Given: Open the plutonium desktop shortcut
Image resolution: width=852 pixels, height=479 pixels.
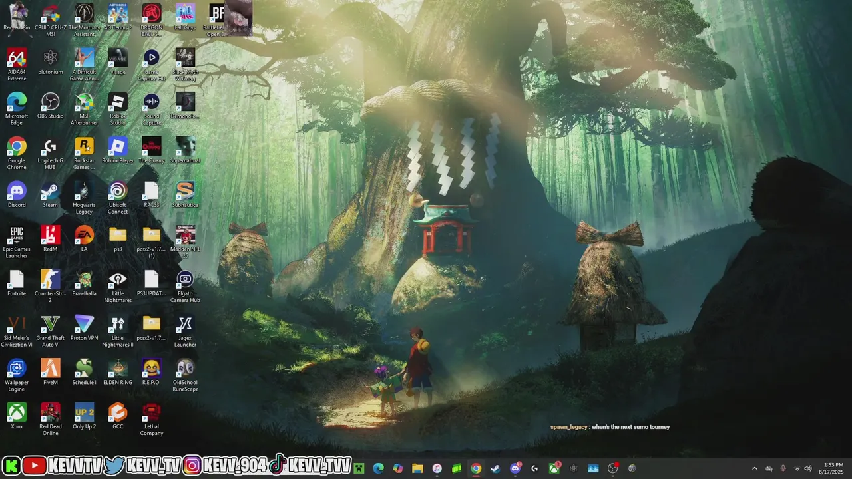Looking at the screenshot, I should point(51,61).
